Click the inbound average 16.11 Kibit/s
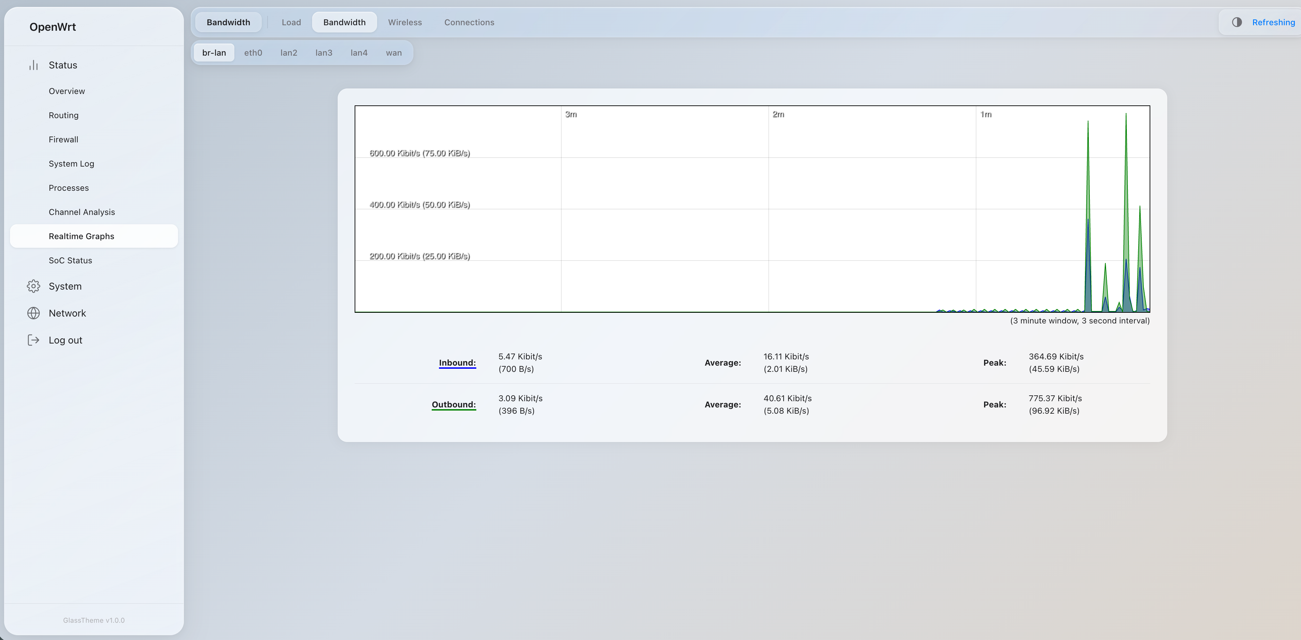The image size is (1301, 640). 786,357
